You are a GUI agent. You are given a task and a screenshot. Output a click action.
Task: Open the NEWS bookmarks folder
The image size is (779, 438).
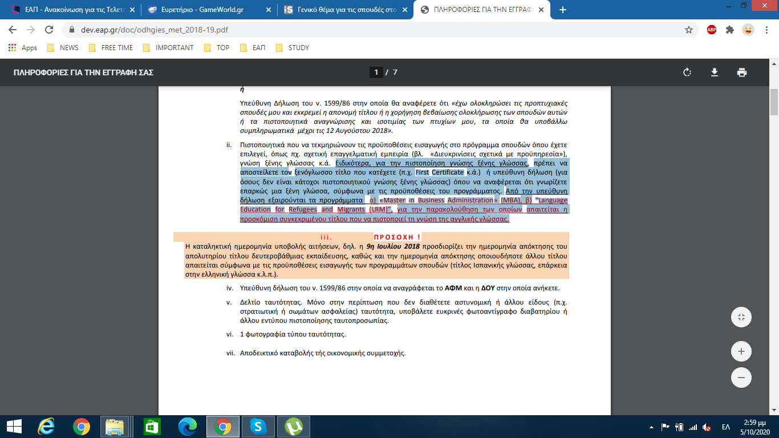pos(63,48)
